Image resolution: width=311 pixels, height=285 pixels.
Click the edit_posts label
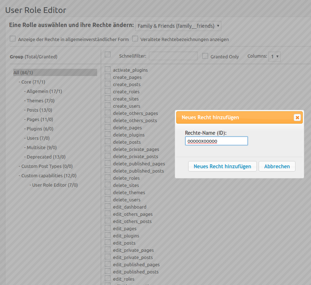click(x=124, y=243)
